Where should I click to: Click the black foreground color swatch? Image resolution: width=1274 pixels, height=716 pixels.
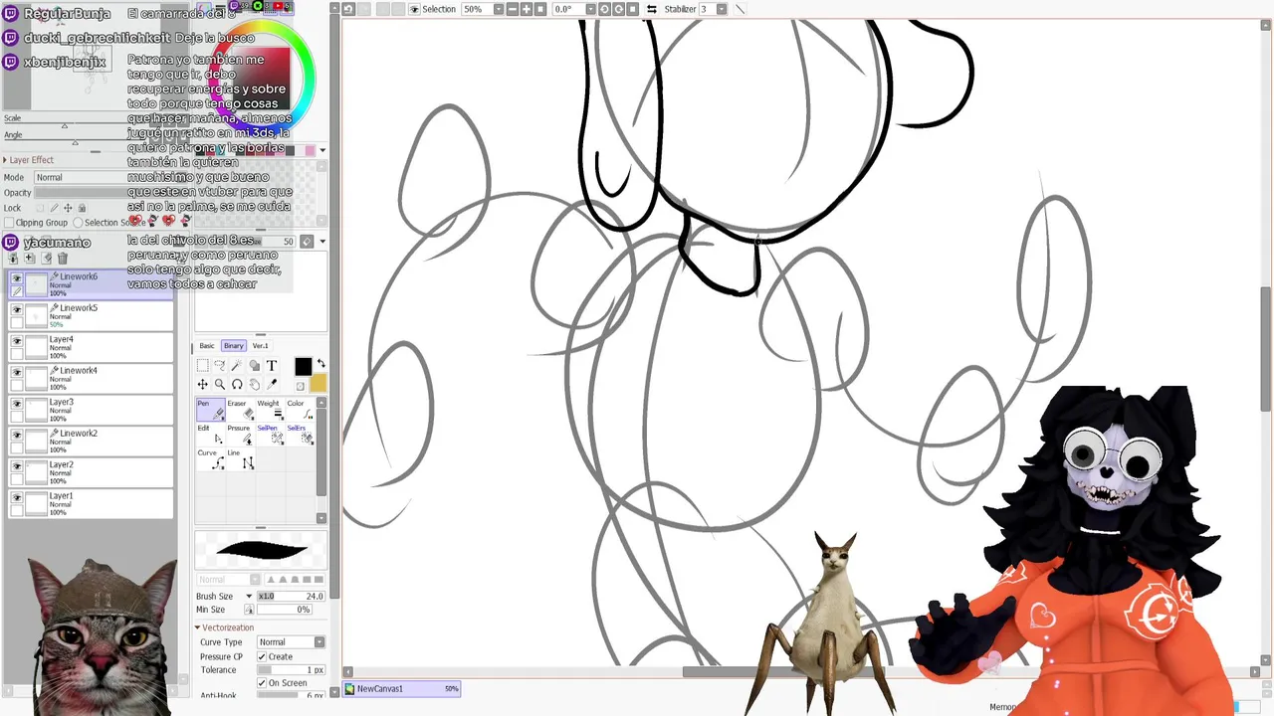[304, 367]
